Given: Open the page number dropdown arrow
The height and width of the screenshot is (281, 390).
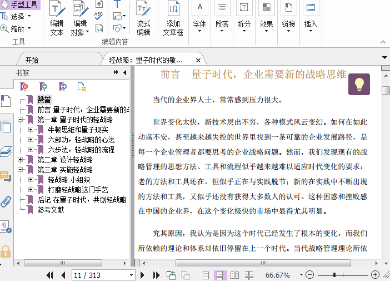Looking at the screenshot, I should pos(131,275).
